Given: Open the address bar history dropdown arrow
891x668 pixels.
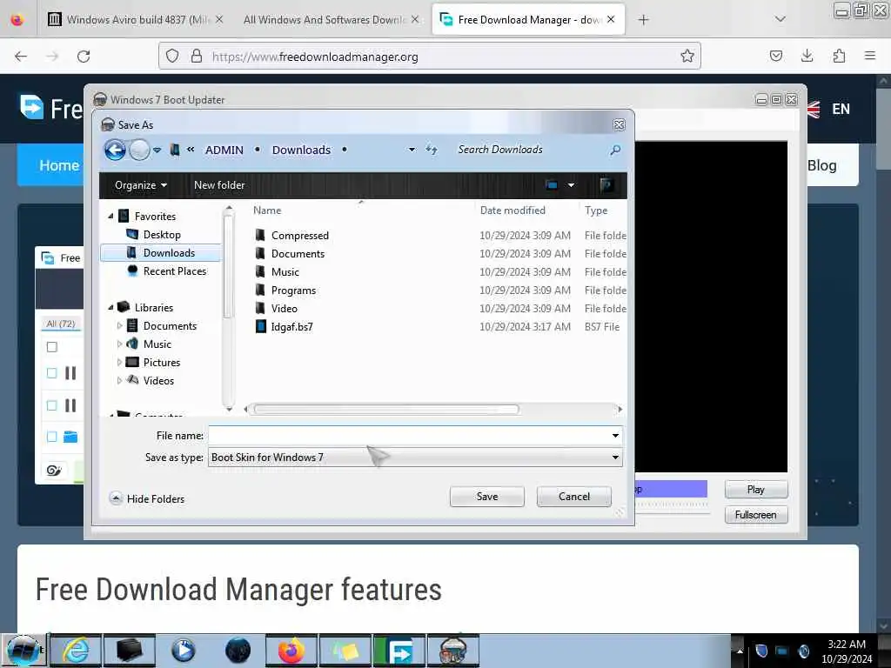Looking at the screenshot, I should (412, 150).
